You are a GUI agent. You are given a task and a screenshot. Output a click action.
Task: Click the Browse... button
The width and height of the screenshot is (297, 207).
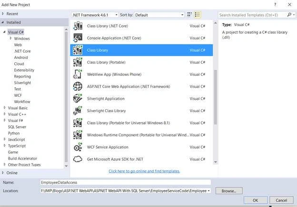pos(229,191)
